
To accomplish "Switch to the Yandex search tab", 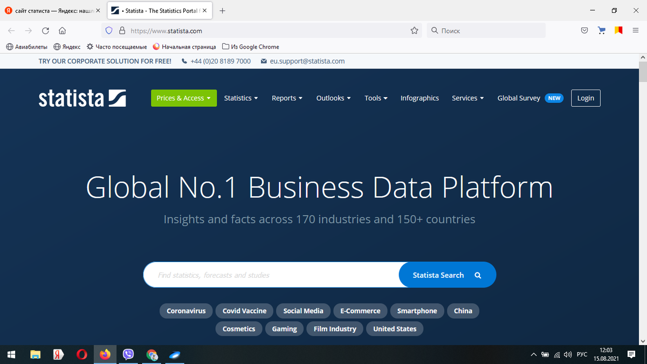I will pyautogui.click(x=52, y=11).
